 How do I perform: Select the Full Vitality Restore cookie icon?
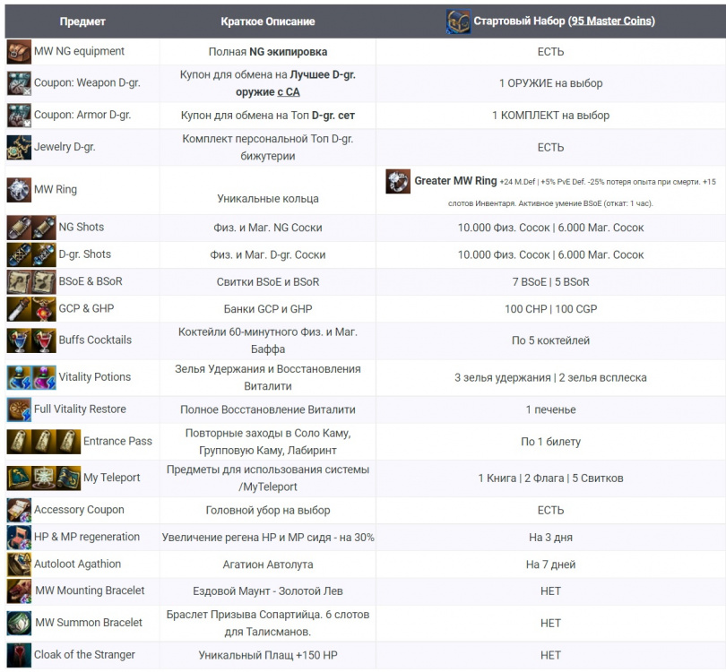click(x=19, y=409)
